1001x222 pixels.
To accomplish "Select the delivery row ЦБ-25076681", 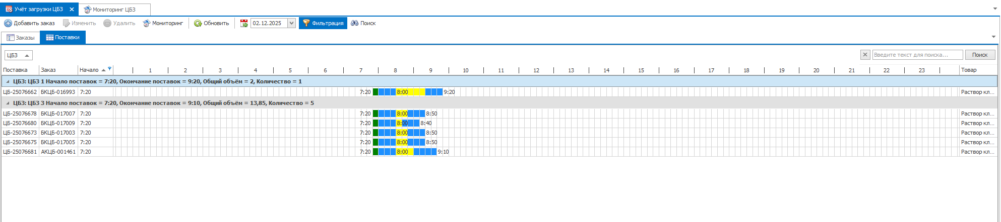I will click(20, 152).
